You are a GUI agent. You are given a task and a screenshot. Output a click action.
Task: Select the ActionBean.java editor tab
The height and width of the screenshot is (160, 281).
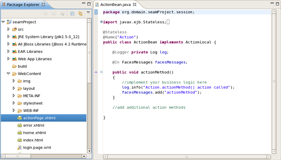pos(116,4)
